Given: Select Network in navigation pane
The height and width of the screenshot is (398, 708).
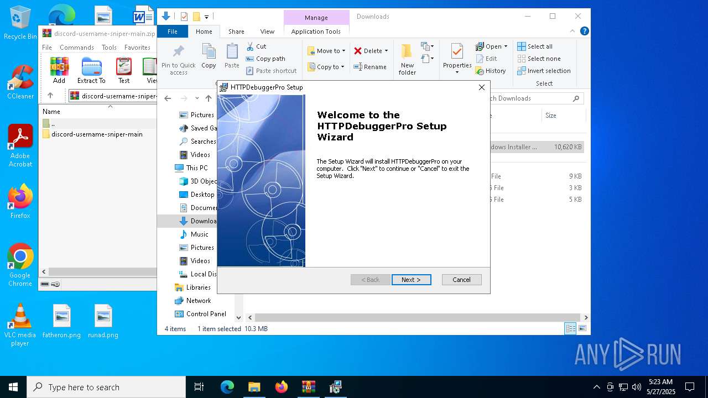Looking at the screenshot, I should (192, 301).
